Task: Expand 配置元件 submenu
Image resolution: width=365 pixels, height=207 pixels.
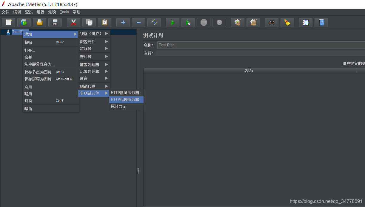Action: tap(94, 42)
